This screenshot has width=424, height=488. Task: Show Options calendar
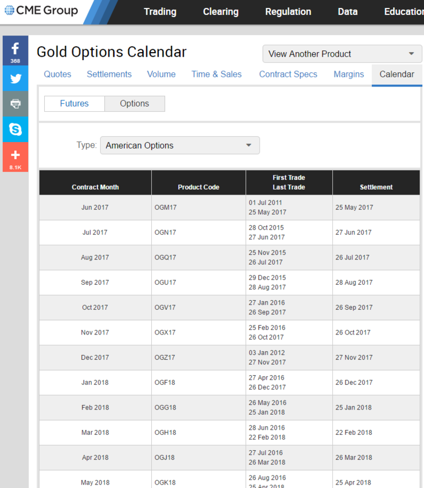(x=135, y=104)
